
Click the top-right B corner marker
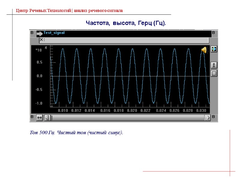213,33
